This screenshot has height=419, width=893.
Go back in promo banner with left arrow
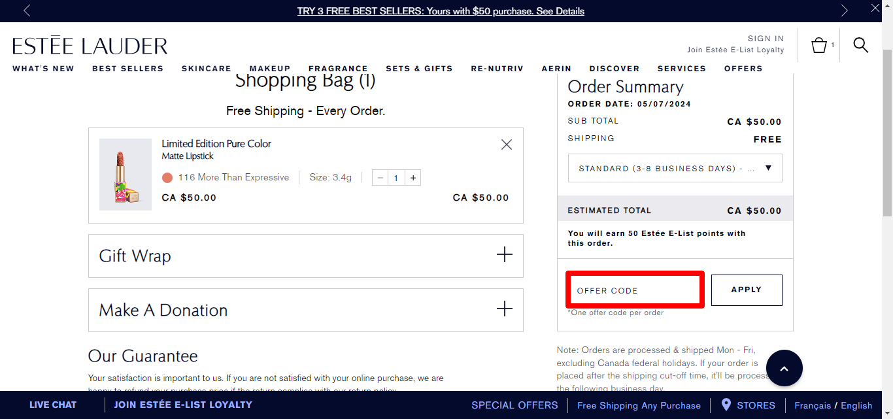(x=26, y=10)
